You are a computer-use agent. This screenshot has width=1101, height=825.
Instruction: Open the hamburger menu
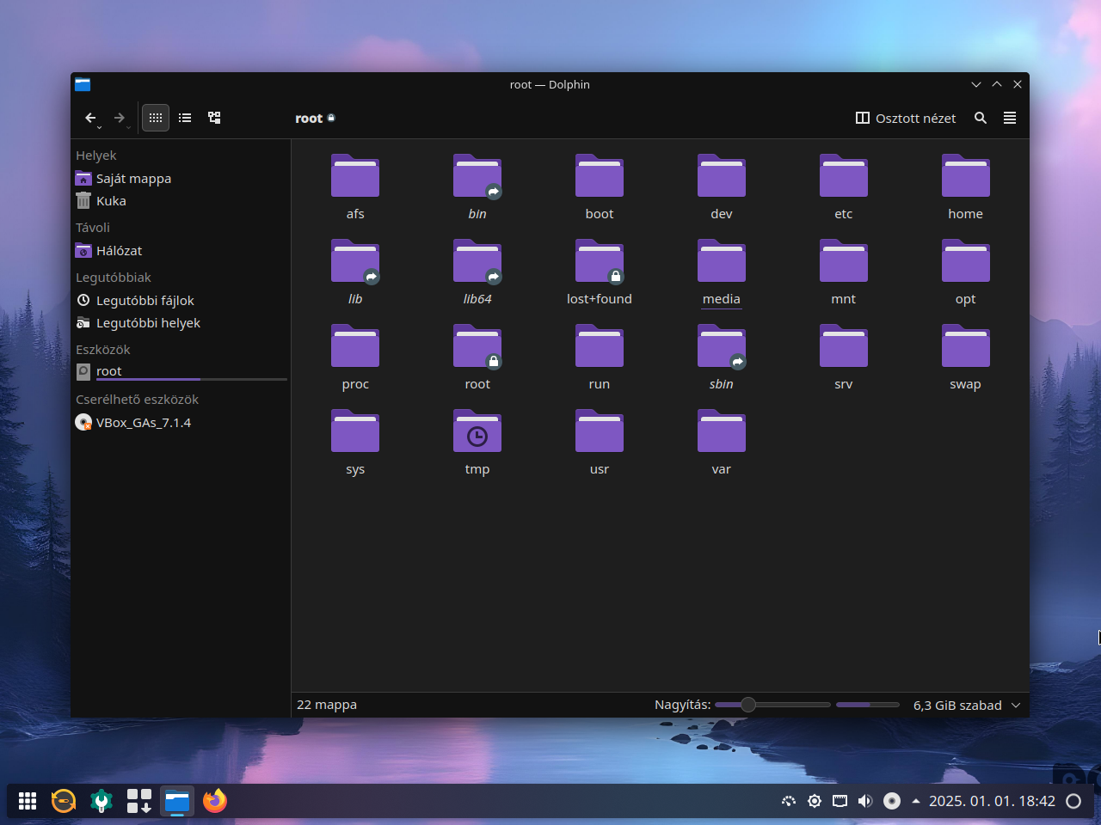pos(1010,118)
